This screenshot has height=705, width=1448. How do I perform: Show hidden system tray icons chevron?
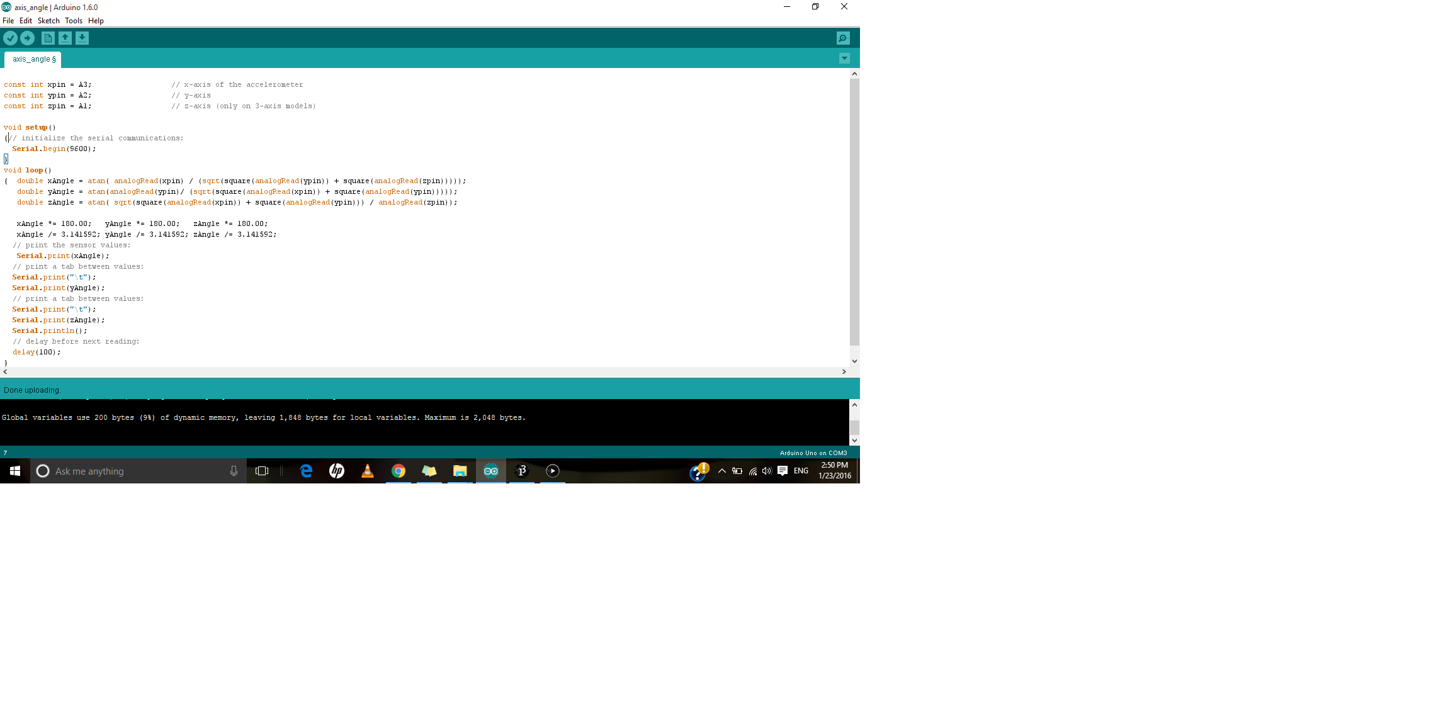[x=722, y=471]
